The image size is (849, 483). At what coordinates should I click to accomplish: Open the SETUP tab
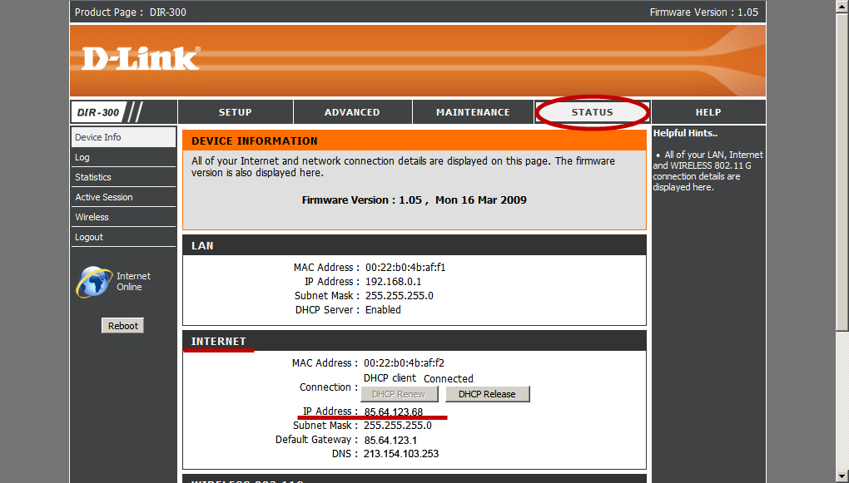236,112
